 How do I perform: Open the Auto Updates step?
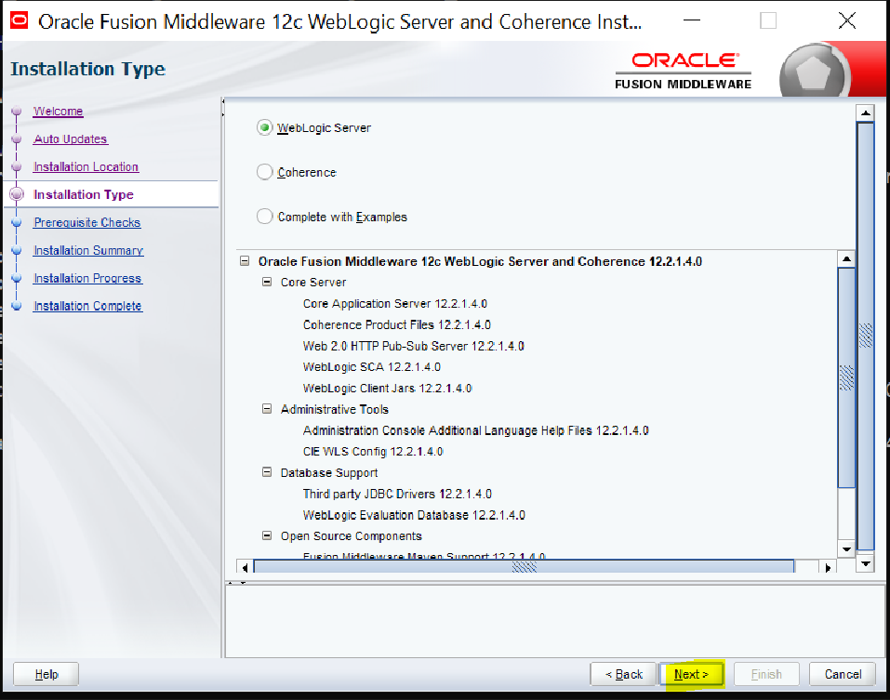71,139
